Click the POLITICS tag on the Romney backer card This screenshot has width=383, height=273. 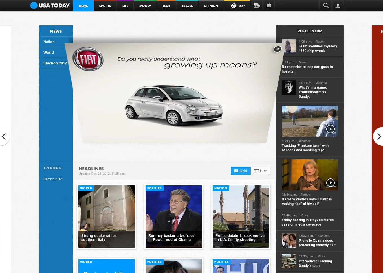tap(154, 188)
